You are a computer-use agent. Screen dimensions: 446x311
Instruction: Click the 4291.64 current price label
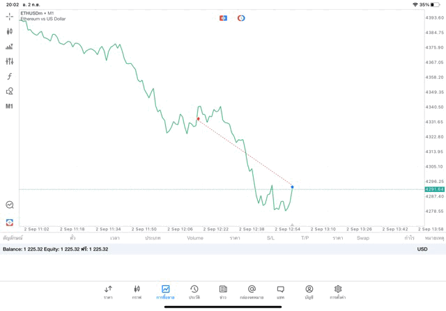click(434, 189)
